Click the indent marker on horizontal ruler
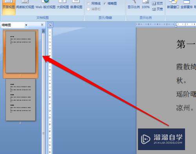The height and width of the screenshot is (154, 196). [x=176, y=24]
